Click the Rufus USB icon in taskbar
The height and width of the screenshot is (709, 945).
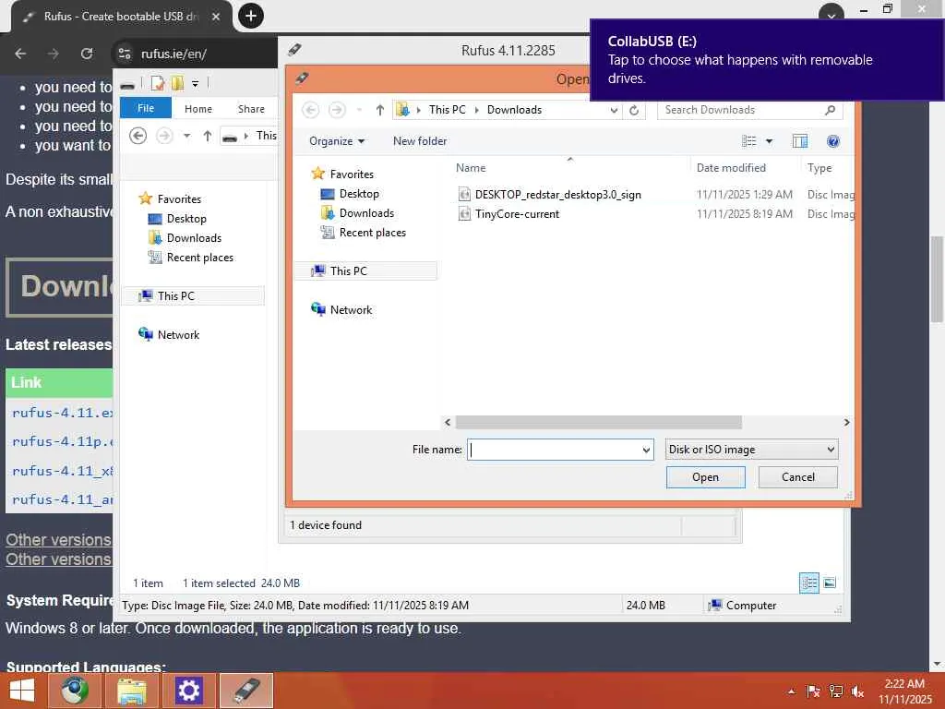(x=245, y=691)
